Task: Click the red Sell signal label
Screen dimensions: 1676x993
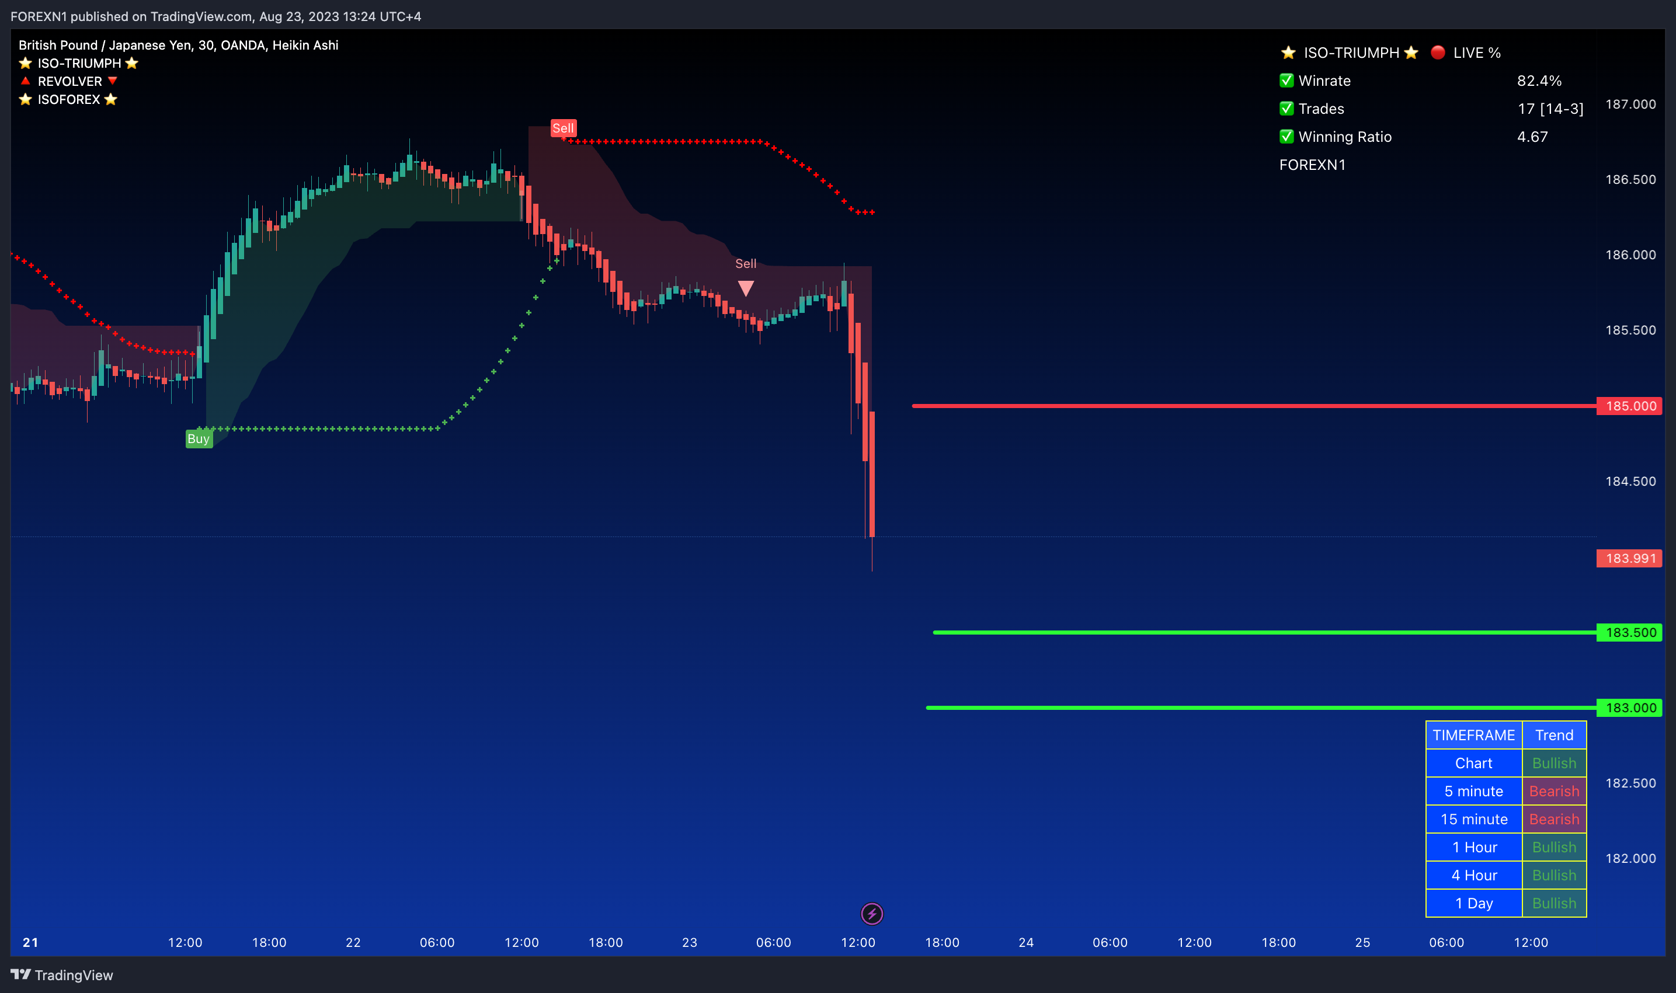Action: pos(563,128)
